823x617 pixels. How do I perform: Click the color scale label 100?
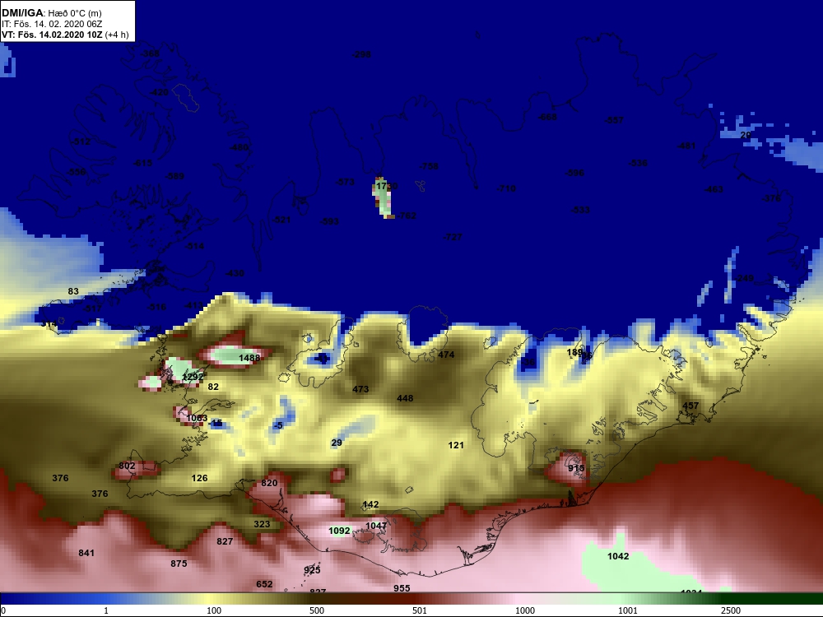[214, 610]
